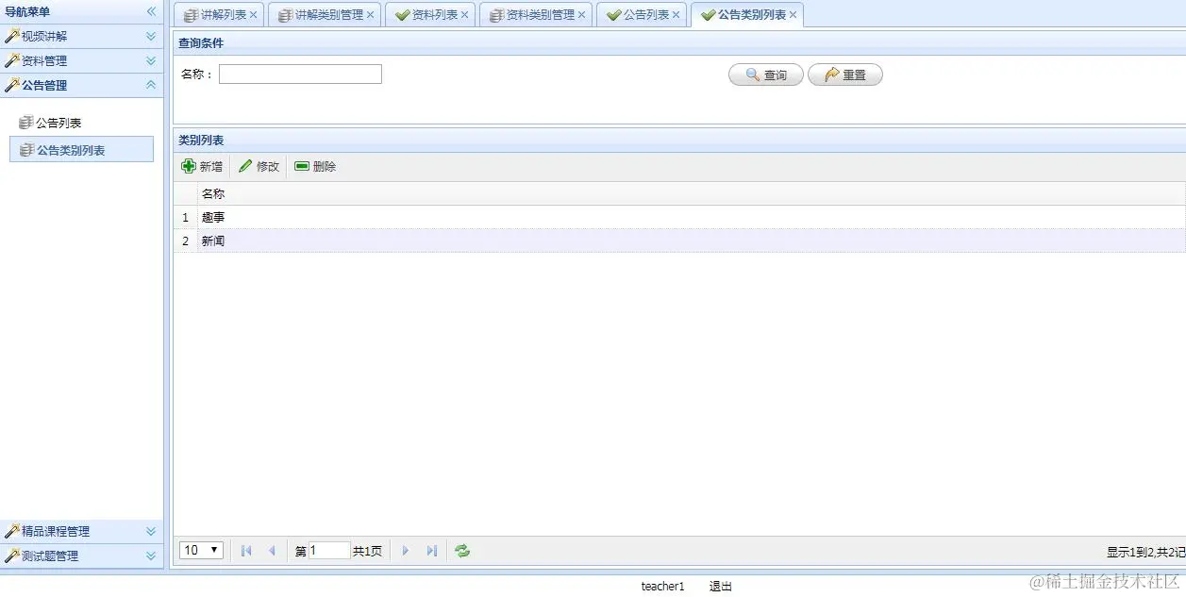This screenshot has width=1186, height=597.
Task: Go to the next page
Action: tap(406, 551)
